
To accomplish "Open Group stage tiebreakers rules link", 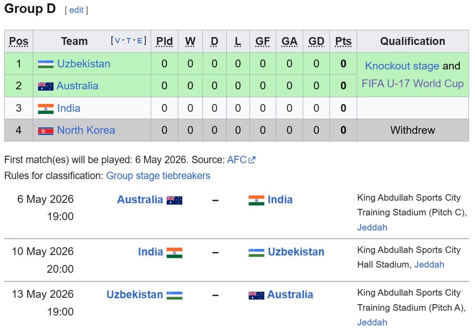I will coord(158,176).
